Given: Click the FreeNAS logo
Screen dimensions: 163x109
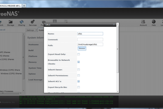Looking at the screenshot, I should (x=9, y=14).
